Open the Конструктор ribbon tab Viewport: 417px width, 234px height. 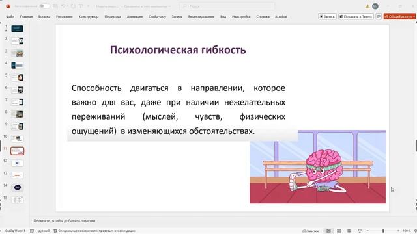click(89, 16)
